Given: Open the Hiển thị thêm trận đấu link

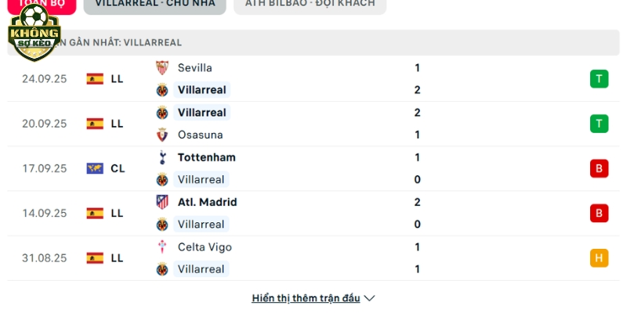Looking at the screenshot, I should coord(306,298).
